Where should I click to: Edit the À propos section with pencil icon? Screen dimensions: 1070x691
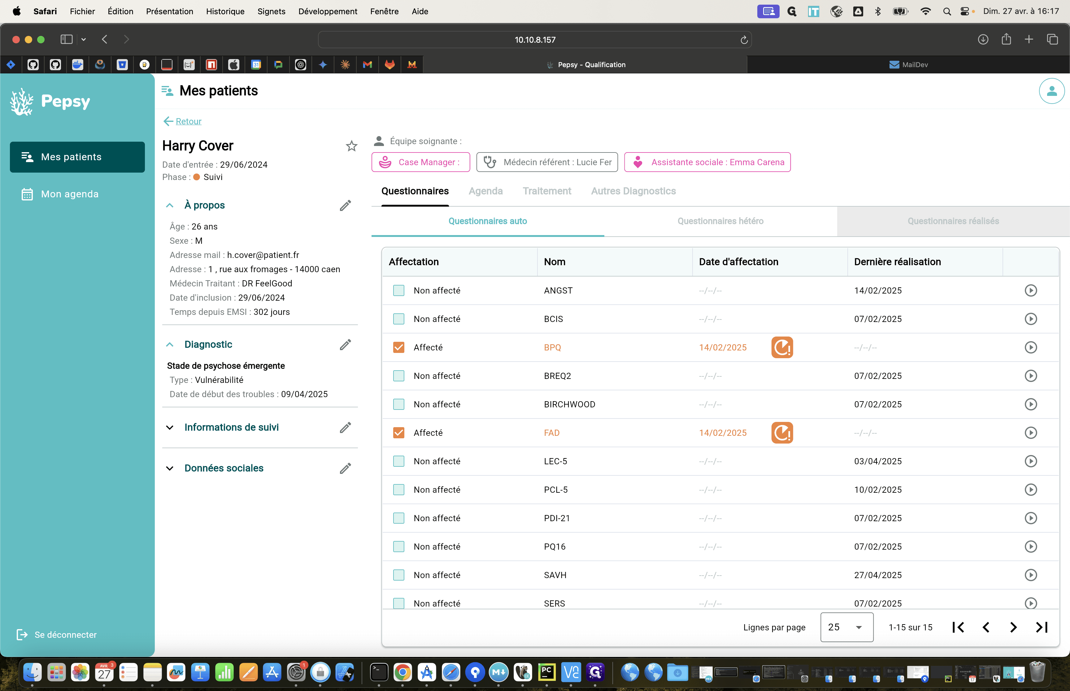click(345, 205)
